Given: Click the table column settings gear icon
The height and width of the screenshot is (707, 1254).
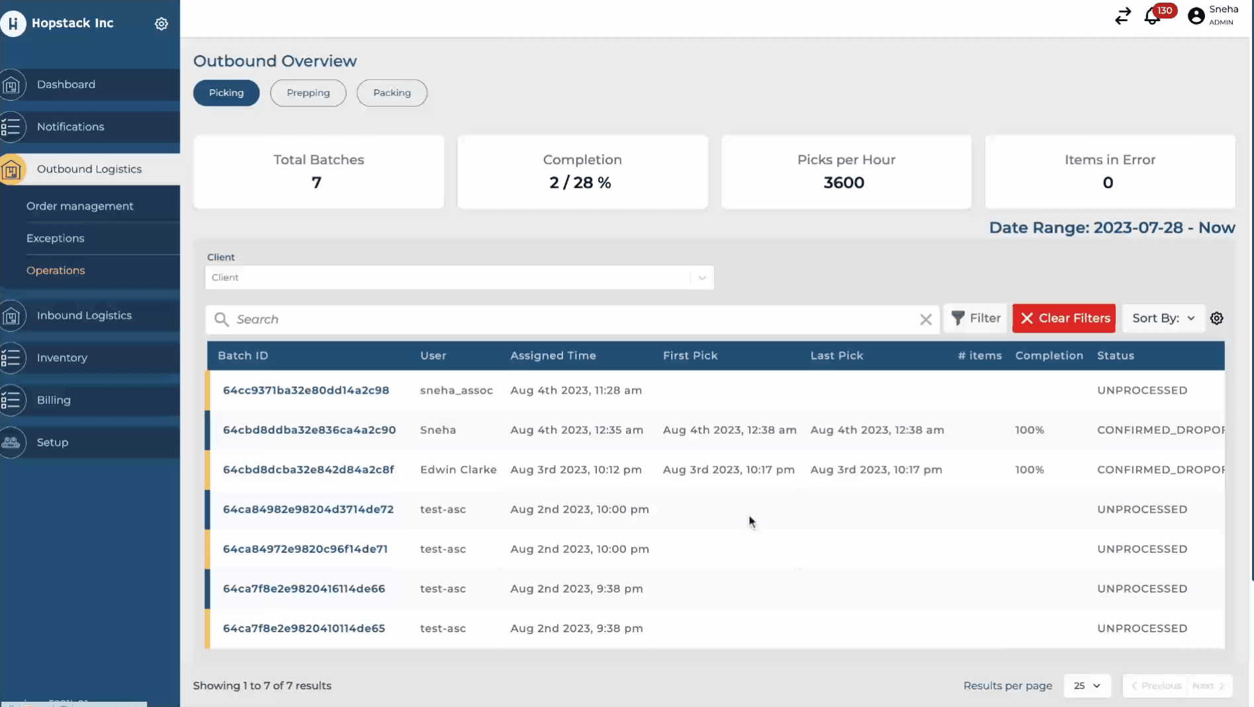Looking at the screenshot, I should click(1216, 318).
